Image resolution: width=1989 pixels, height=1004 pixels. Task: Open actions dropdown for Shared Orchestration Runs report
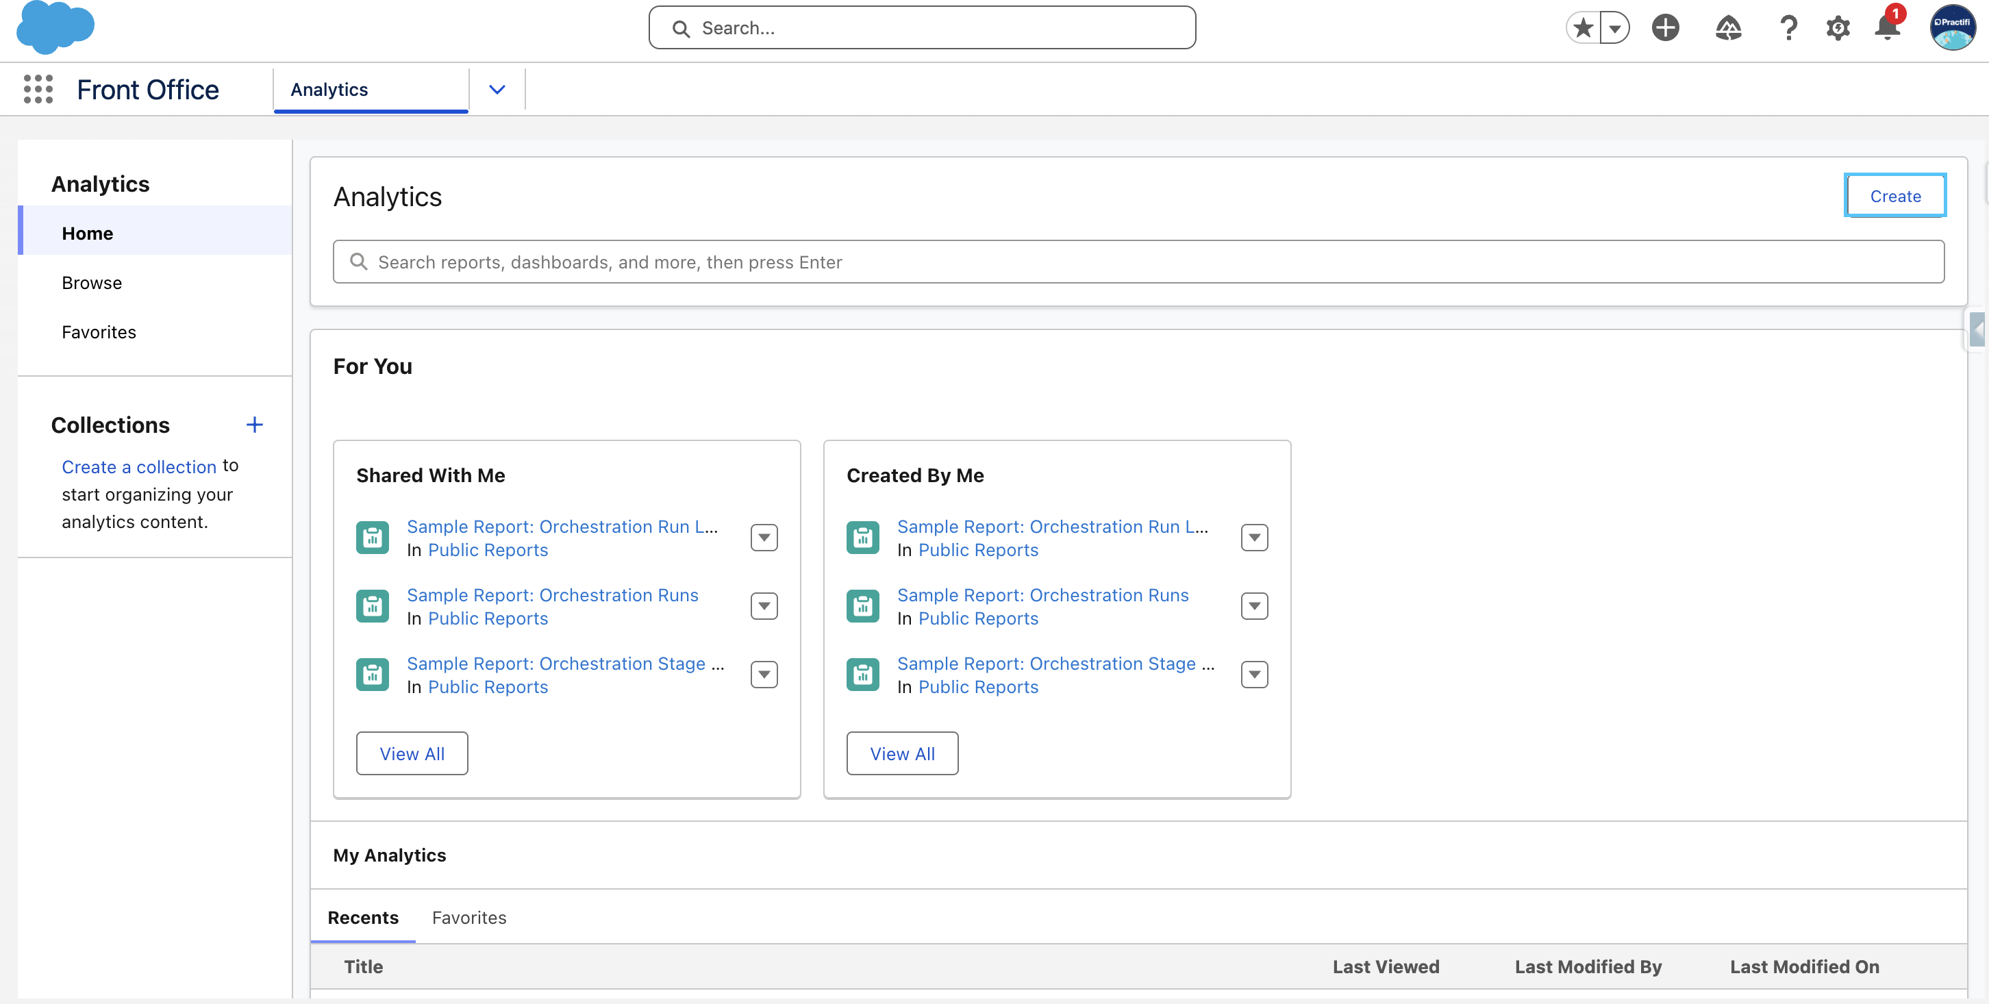pyautogui.click(x=764, y=606)
